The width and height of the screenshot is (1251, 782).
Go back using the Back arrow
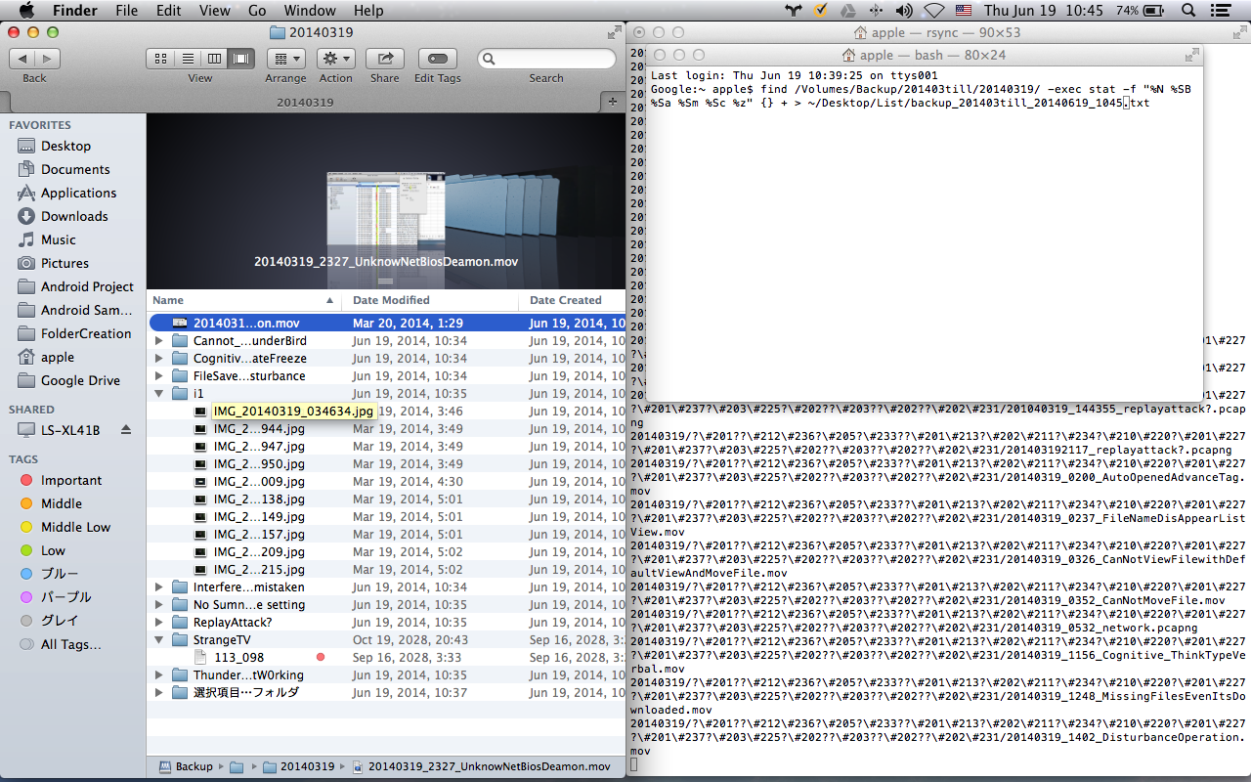pyautogui.click(x=22, y=59)
